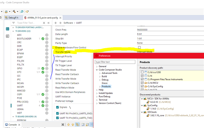204x128 pixels.
Task: Select PRU (ICSS) module
Action: (x=23, y=102)
